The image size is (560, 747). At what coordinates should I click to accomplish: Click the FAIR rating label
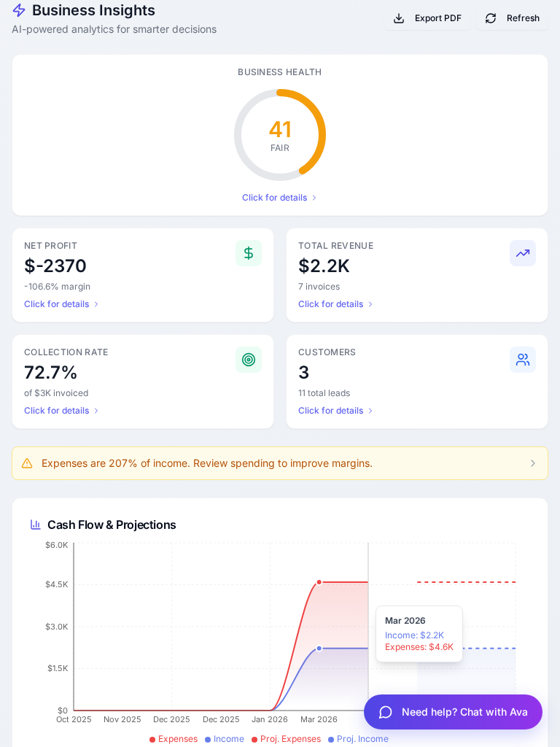(x=280, y=148)
